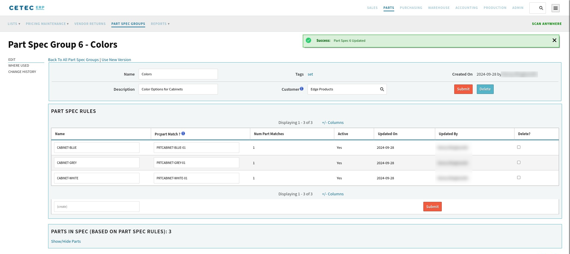Click Show/Hide Parts link

(66, 241)
